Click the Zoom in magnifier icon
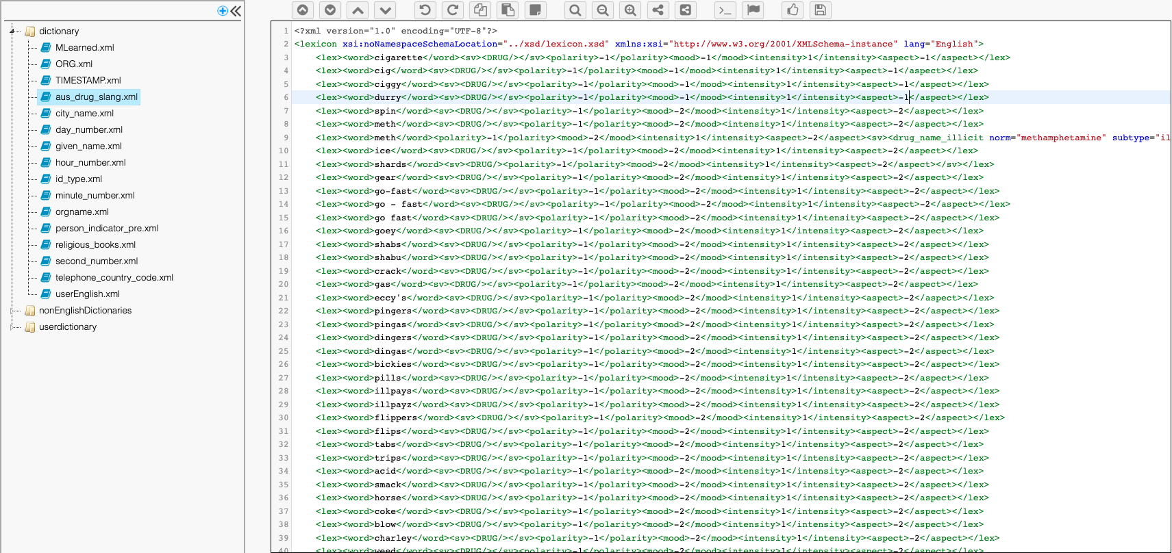 [x=630, y=10]
